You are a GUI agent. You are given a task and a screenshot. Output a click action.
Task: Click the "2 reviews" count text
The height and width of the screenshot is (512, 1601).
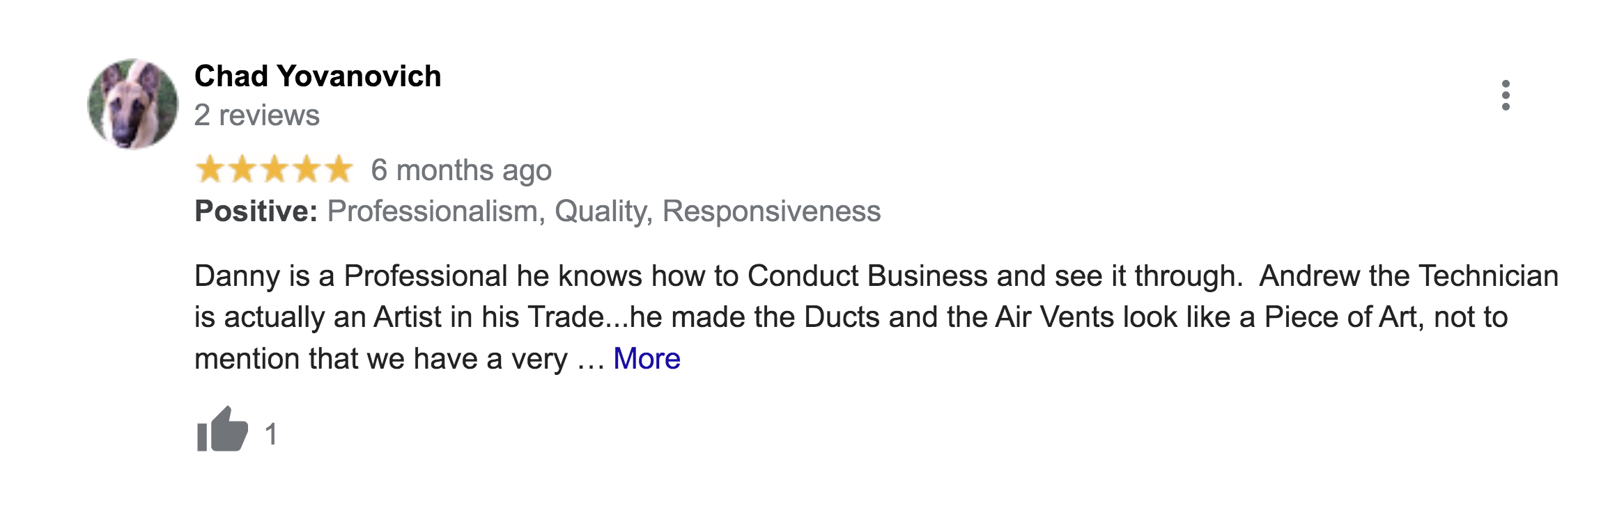pos(256,115)
